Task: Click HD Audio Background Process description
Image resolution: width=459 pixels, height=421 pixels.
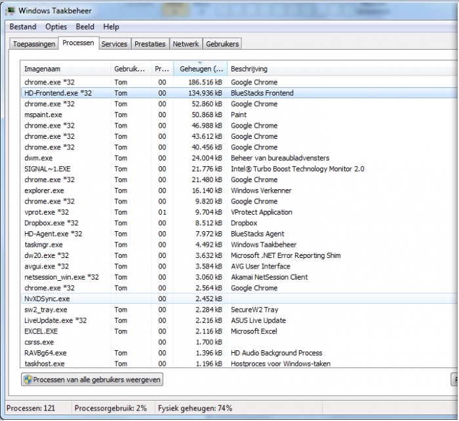Action: click(276, 353)
